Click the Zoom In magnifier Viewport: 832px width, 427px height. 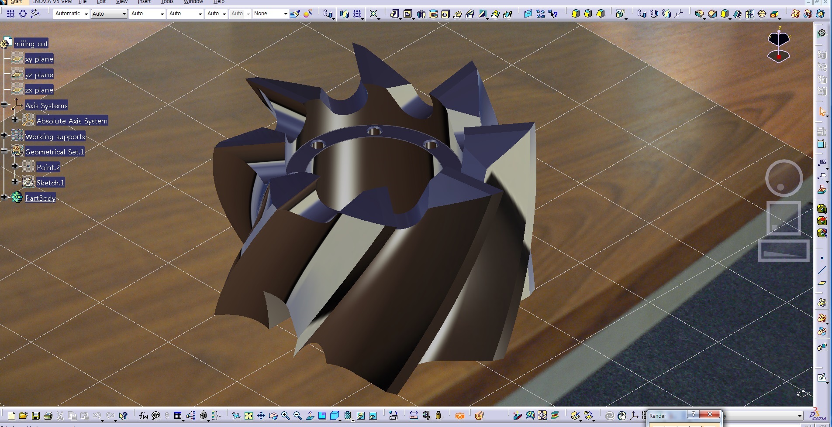click(x=286, y=416)
